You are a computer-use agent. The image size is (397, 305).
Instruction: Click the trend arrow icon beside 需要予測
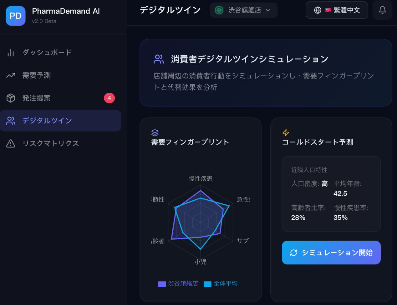point(11,75)
